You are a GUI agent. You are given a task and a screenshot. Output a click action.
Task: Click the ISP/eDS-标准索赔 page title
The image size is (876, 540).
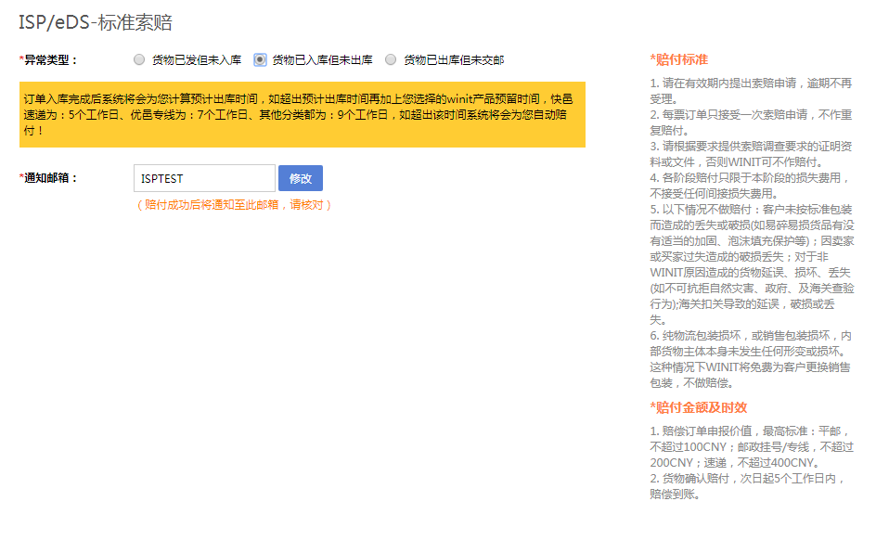coord(96,22)
